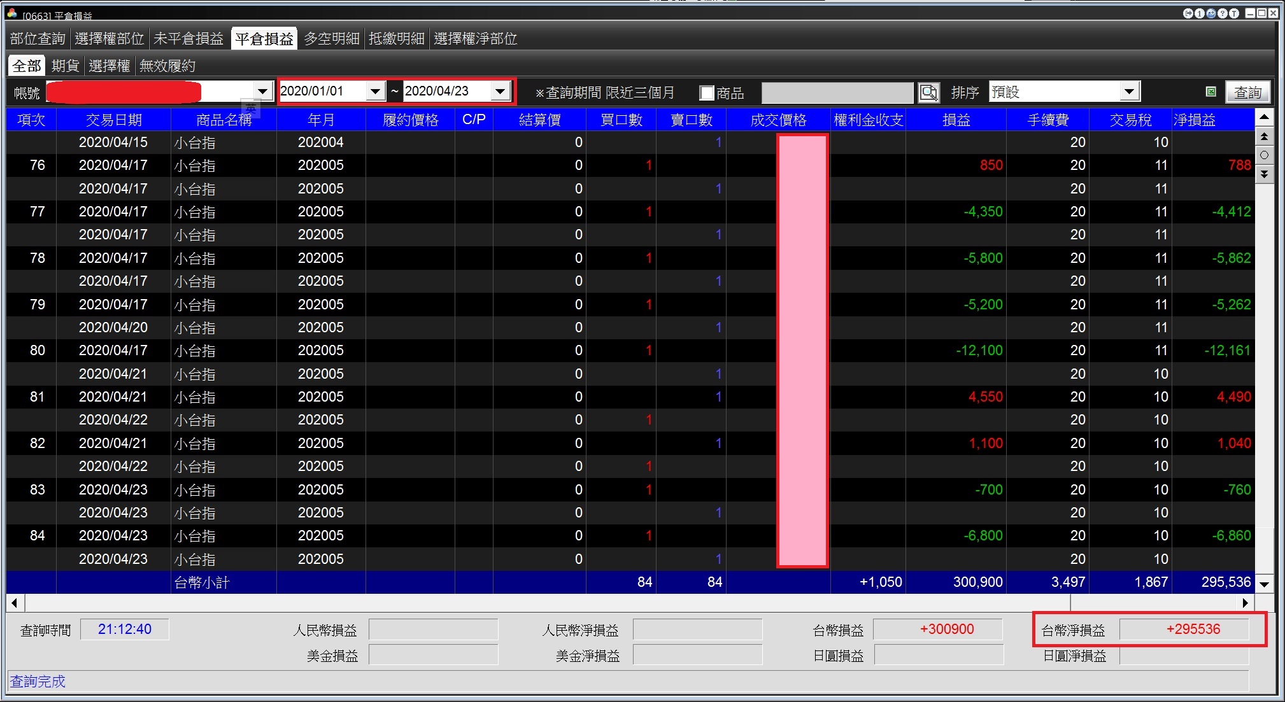Viewport: 1285px width, 702px height.
Task: Click the question mark help icon
Action: click(x=1223, y=13)
